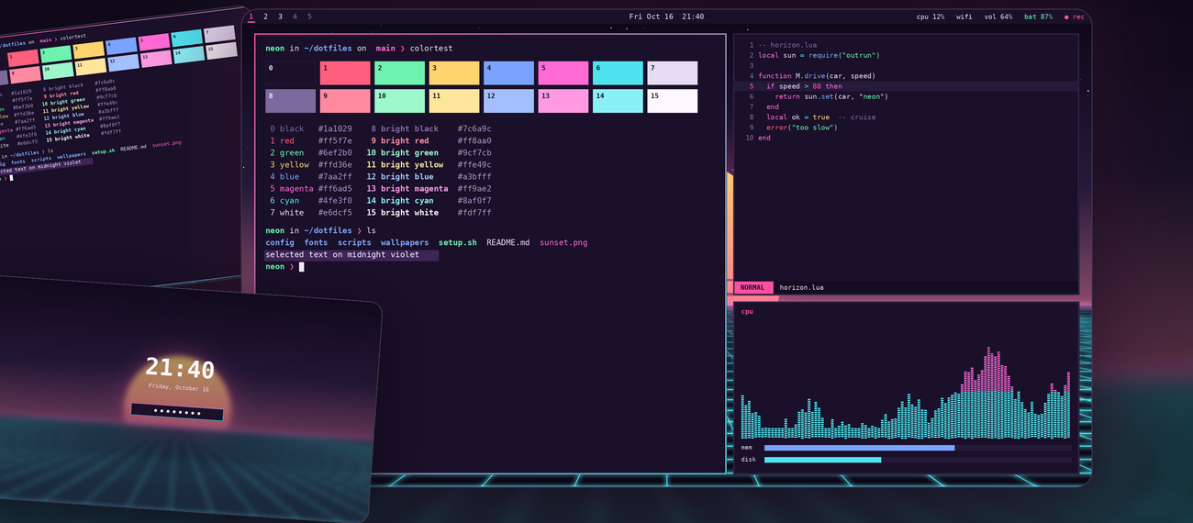Switch to workspace 5 in top bar
Screen dimensions: 1193x523
coord(309,17)
